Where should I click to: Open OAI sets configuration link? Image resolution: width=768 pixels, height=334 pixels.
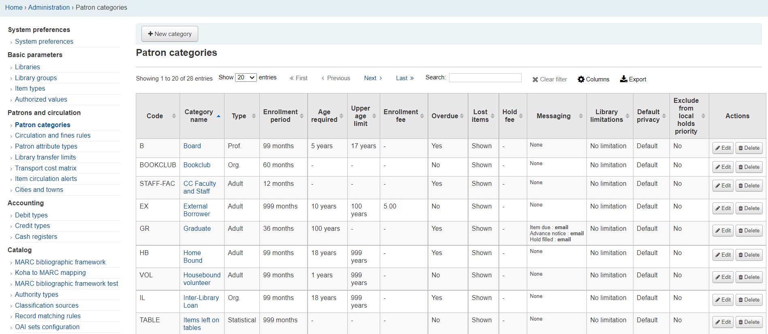[47, 327]
